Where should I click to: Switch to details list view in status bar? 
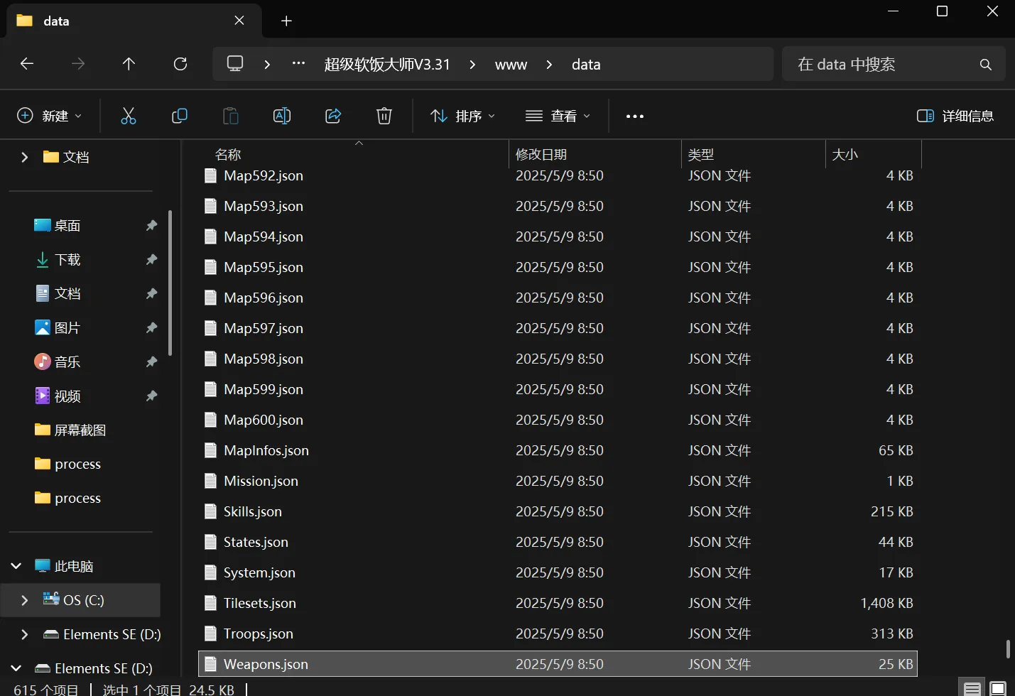point(972,688)
